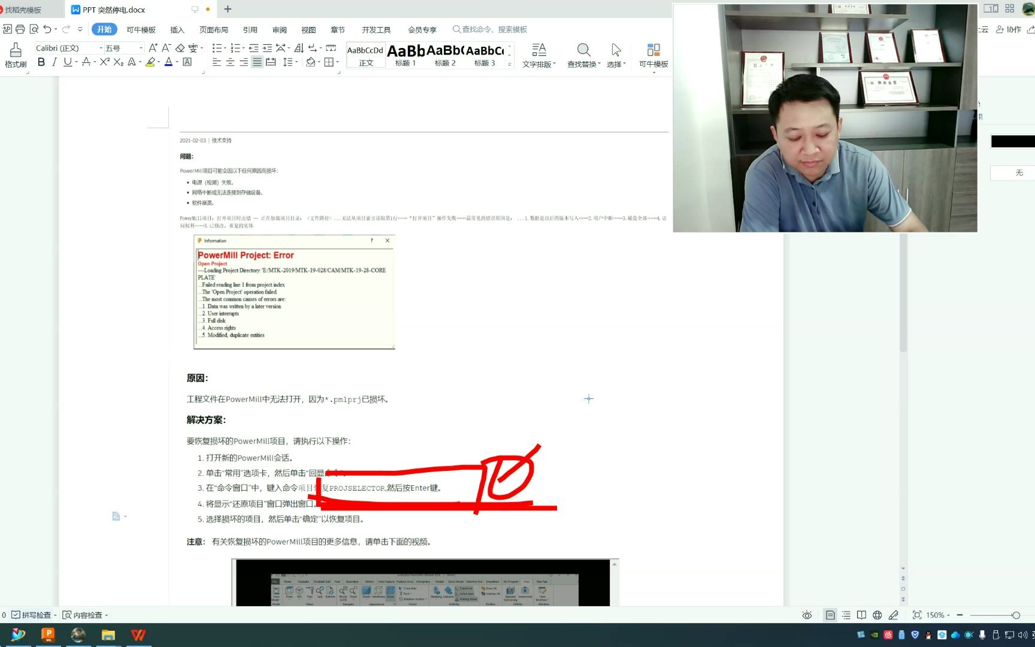The image size is (1035, 647).
Task: Switch to the 开发工具 tab
Action: (x=376, y=29)
